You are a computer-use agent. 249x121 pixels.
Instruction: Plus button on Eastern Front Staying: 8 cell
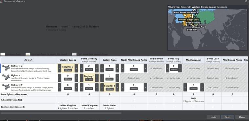(x=117, y=87)
